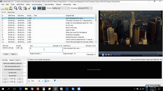Image resolution: width=163 pixels, height=91 pixels.
Task: Switch video player to fullscreen
Action: pos(111,55)
